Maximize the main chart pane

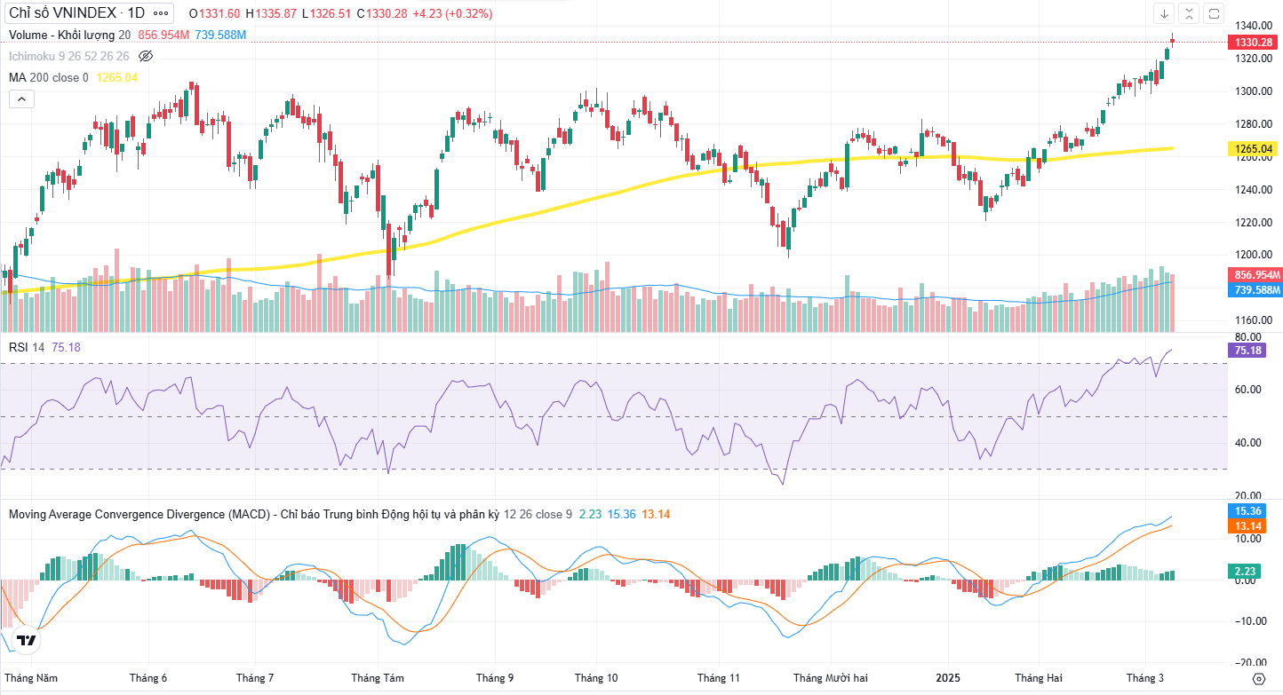(1215, 13)
